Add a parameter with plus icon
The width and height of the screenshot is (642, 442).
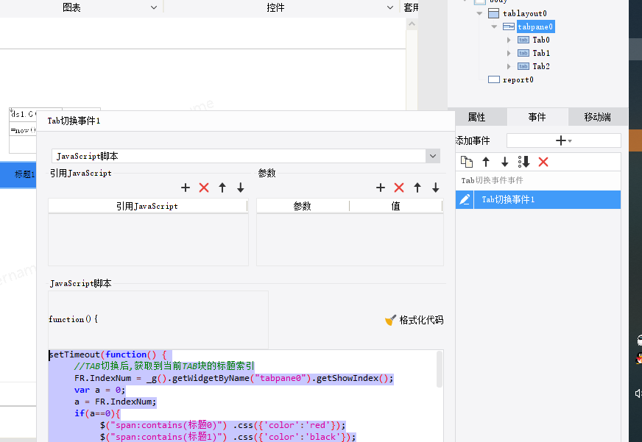tap(381, 188)
